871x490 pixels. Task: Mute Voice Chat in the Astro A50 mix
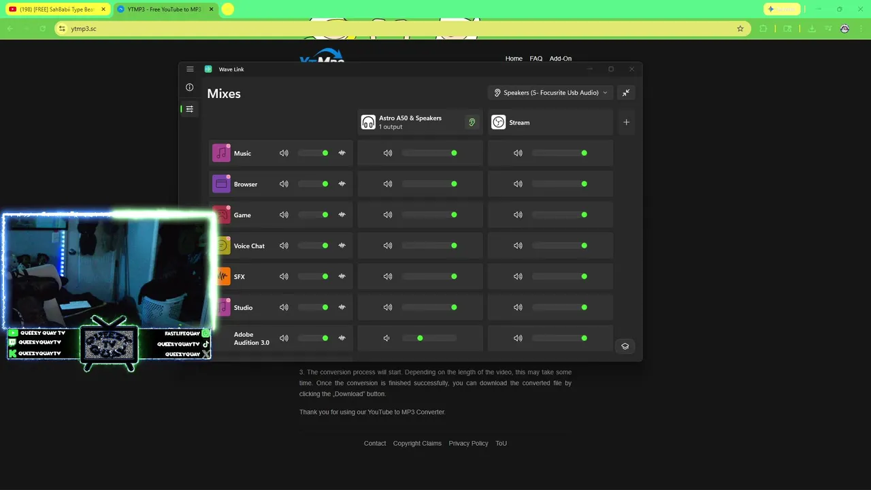click(388, 246)
